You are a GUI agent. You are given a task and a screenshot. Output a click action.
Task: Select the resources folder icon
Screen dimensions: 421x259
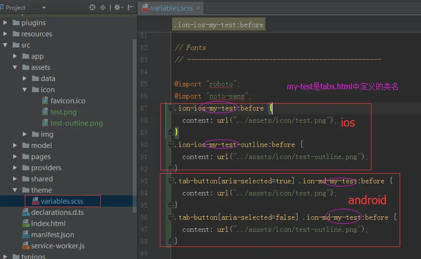(16, 34)
